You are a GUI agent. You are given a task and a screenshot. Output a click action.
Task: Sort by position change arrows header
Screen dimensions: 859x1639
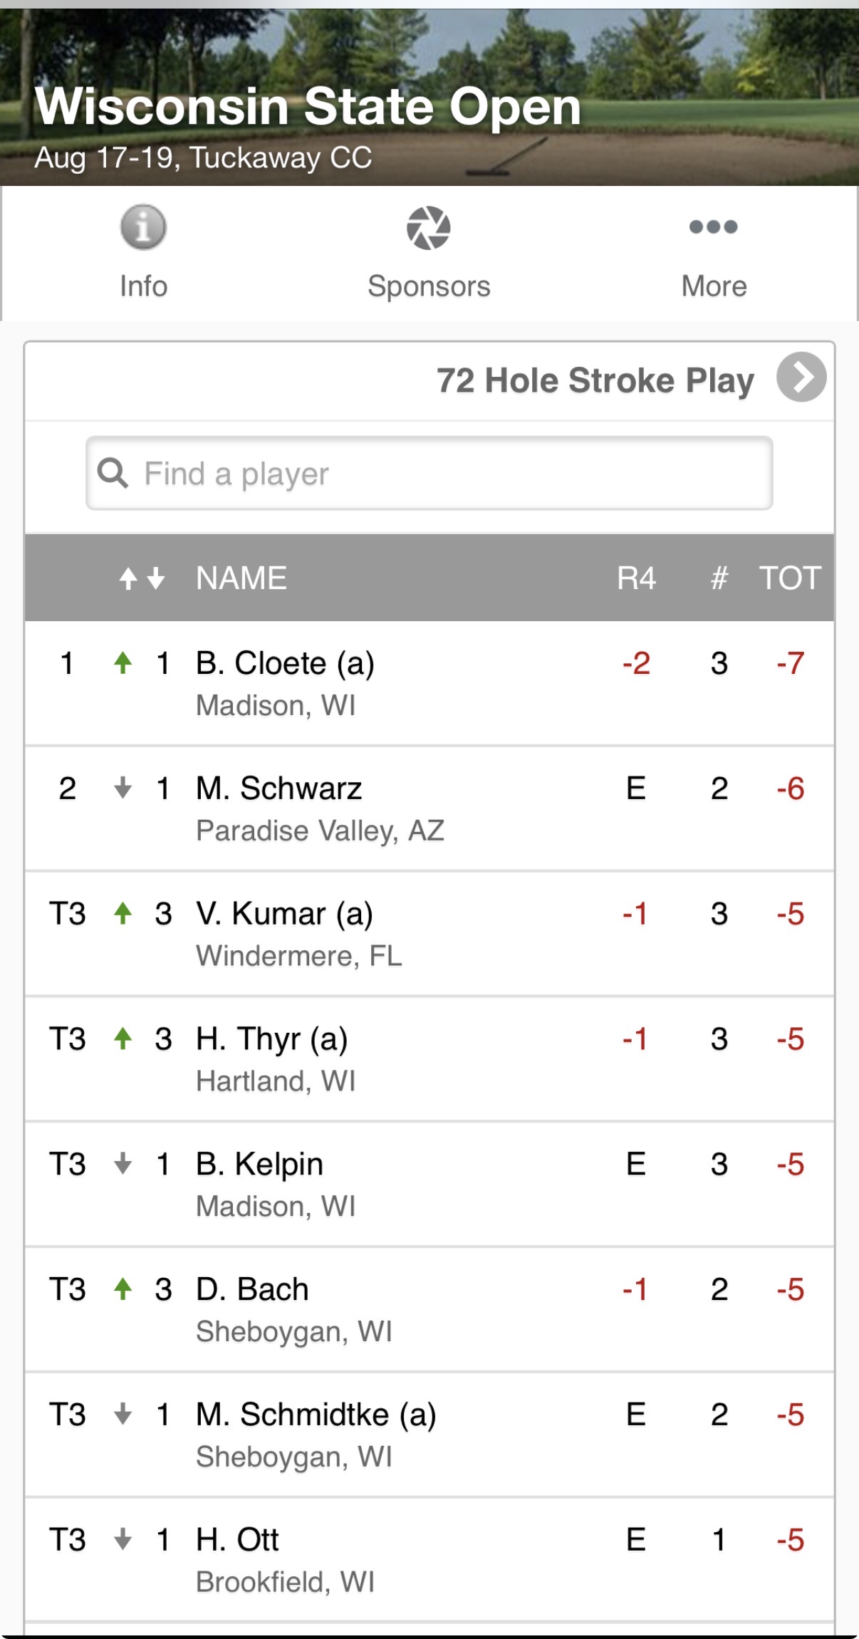click(142, 578)
